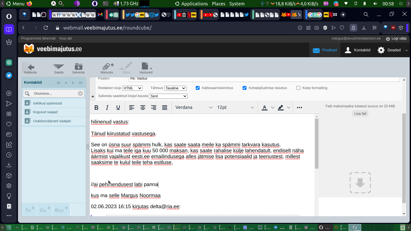
Task: Open the Seaded settings tab
Action: tap(389, 50)
